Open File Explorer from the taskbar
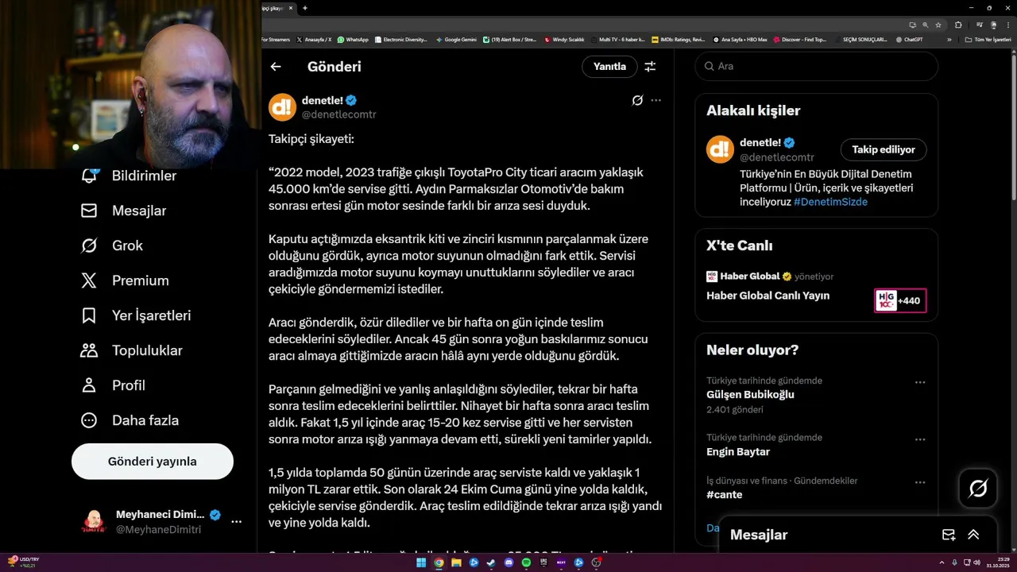The width and height of the screenshot is (1017, 572). pyautogui.click(x=456, y=562)
